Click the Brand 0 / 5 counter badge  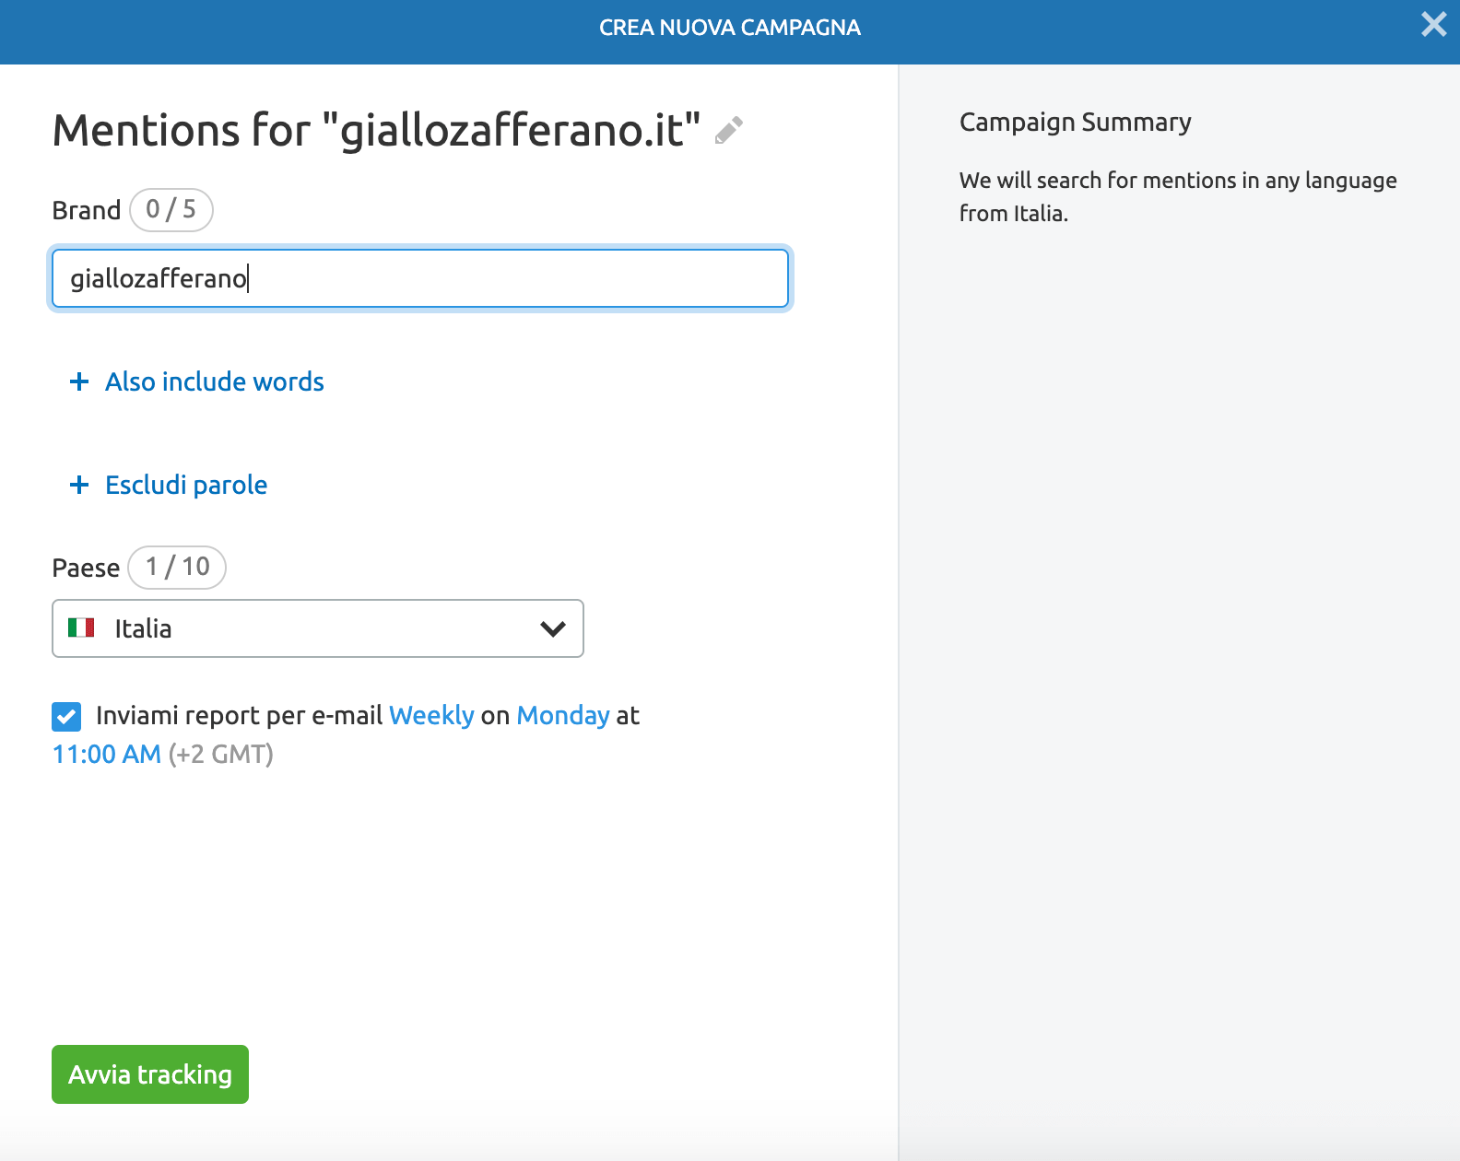(x=171, y=209)
